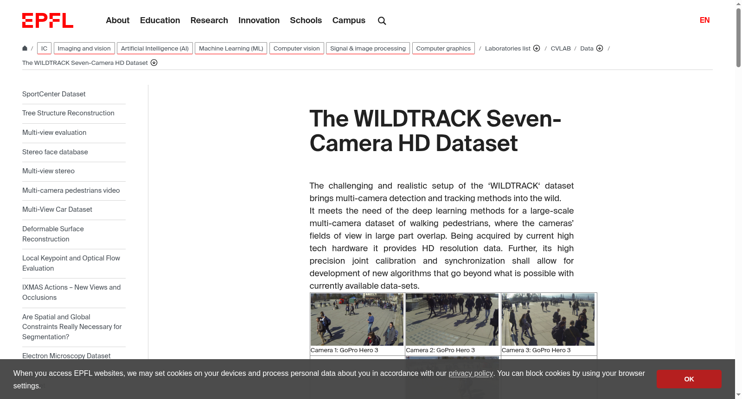Click the Camera 3 GoPro thumbnail
This screenshot has width=742, height=399.
coord(548,319)
